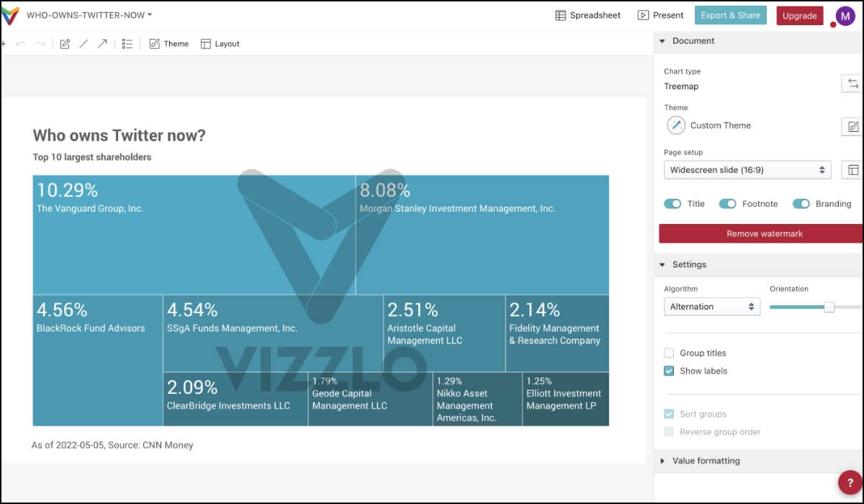Screen dimensions: 864x504
Task: Open the Layout toolbar option
Action: coord(220,44)
